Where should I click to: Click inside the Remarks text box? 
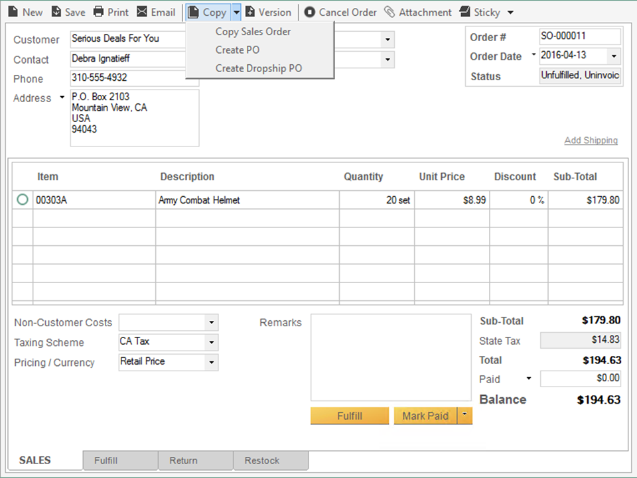(x=390, y=357)
